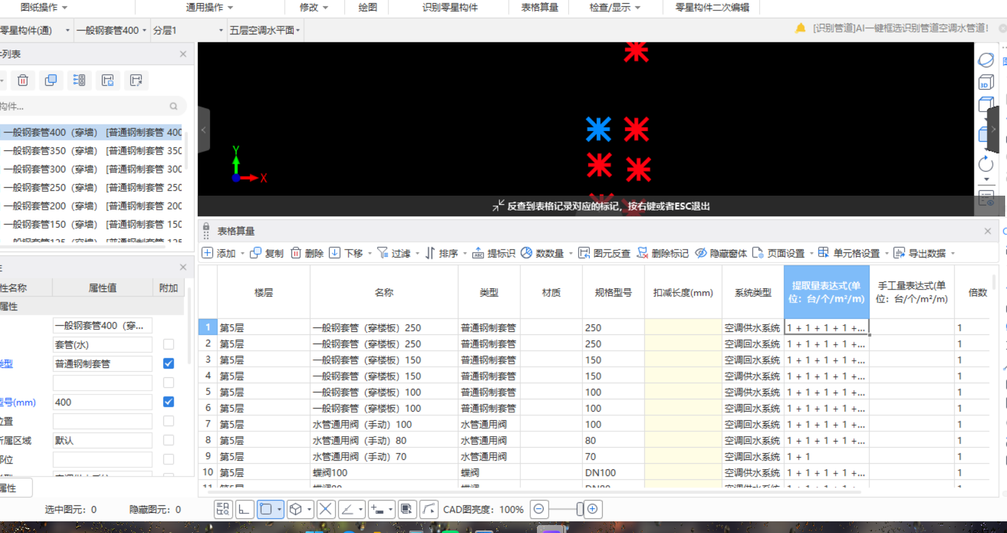The width and height of the screenshot is (1007, 533).
Task: Click the 提取量表达式 column header
Action: [827, 292]
